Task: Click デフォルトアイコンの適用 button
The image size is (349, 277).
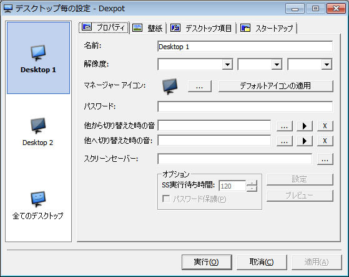Action: tap(276, 86)
